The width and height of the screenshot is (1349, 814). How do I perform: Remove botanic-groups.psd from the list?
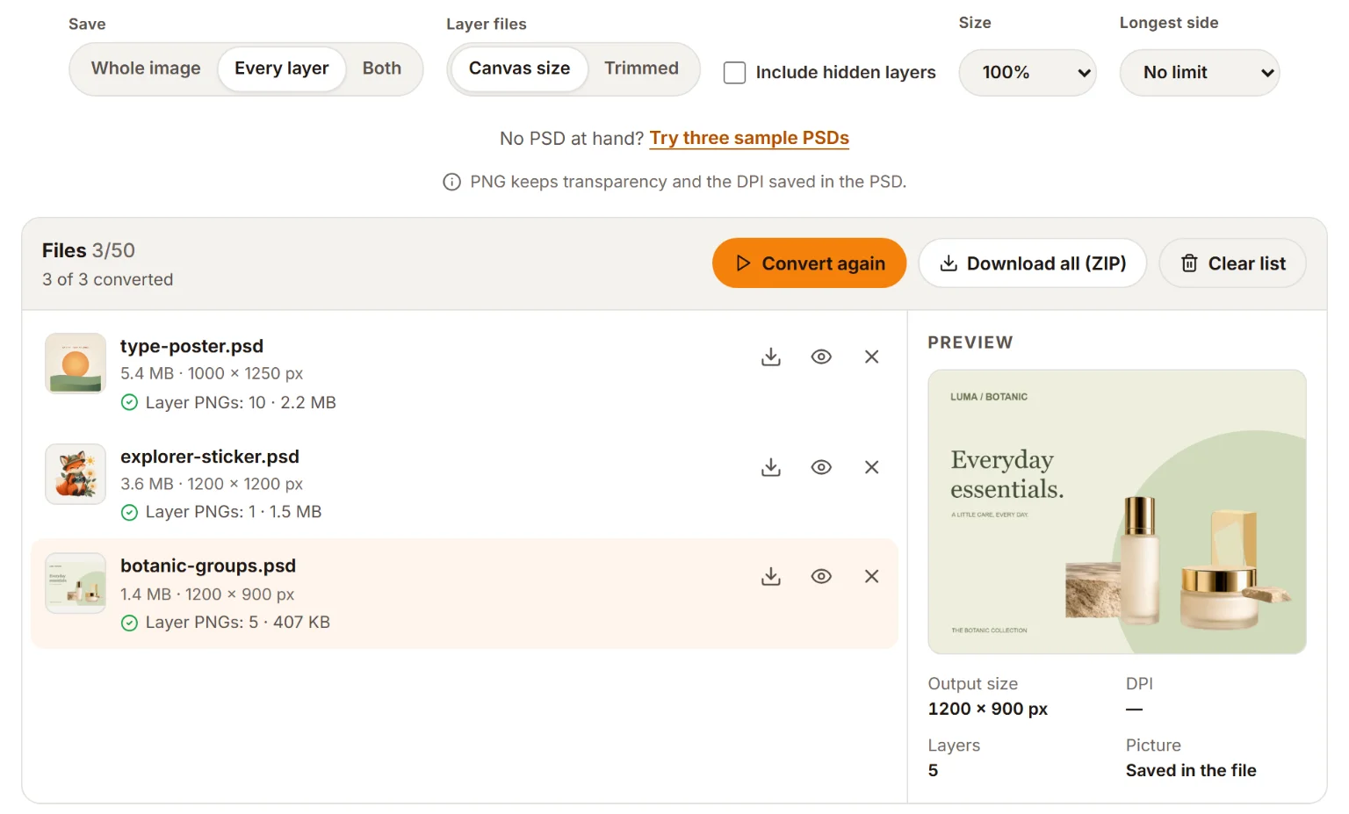coord(871,576)
